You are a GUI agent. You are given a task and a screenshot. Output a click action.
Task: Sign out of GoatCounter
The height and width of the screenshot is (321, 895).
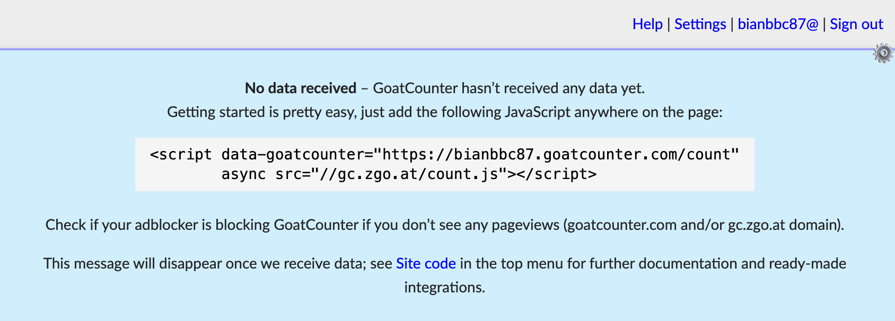pos(856,24)
